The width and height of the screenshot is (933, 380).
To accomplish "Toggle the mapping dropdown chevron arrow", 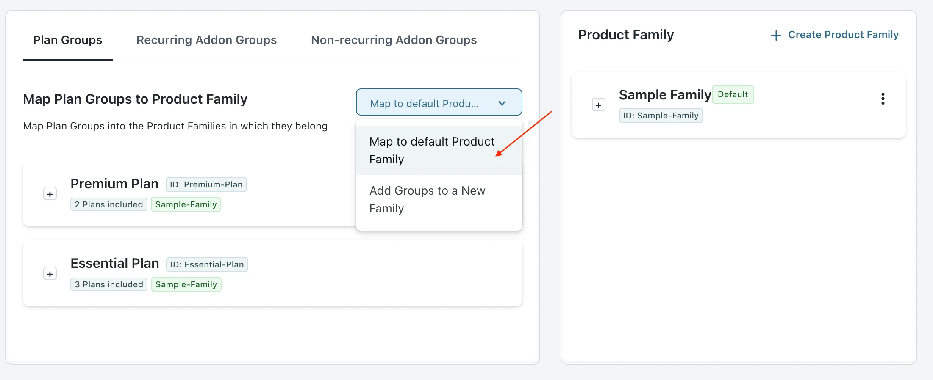I will (502, 103).
